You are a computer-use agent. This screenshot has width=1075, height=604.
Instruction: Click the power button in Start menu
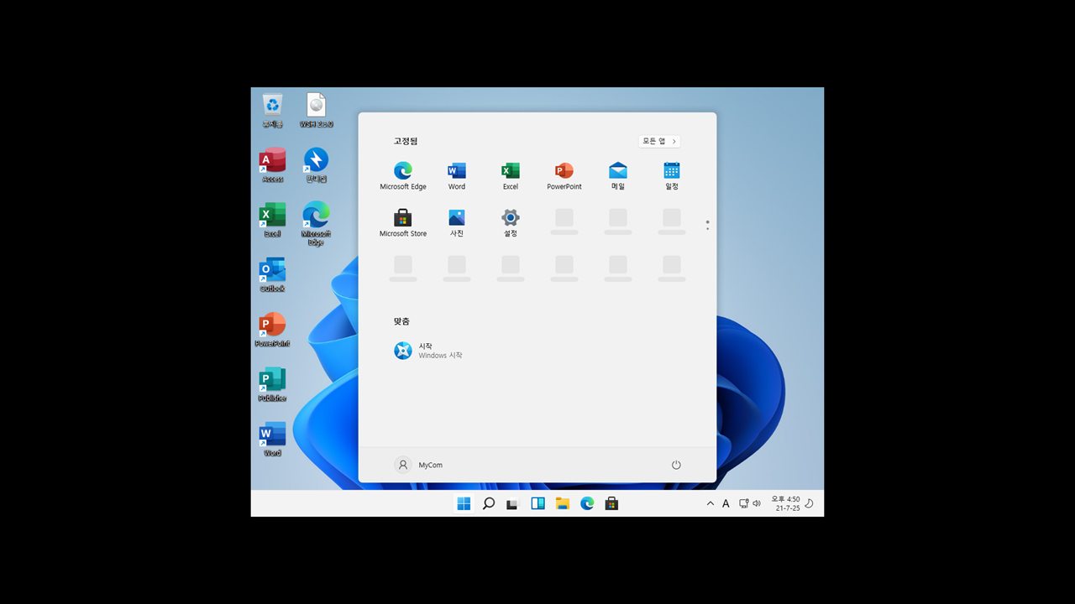coord(676,465)
